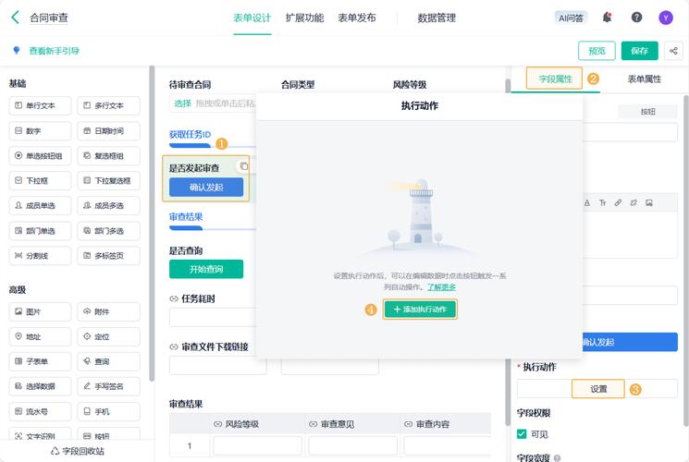The width and height of the screenshot is (689, 462).
Task: Open the purple user avatar
Action: pyautogui.click(x=665, y=18)
